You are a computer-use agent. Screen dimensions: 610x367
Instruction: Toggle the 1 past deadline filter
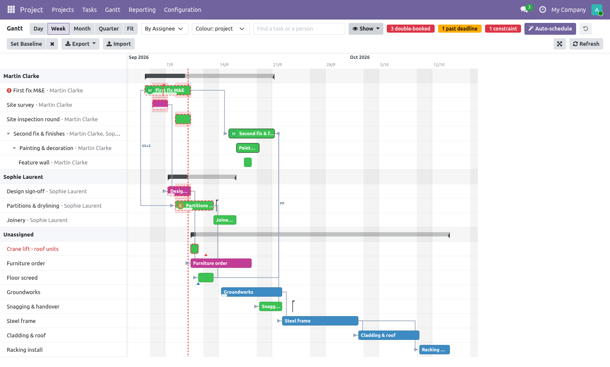(460, 29)
